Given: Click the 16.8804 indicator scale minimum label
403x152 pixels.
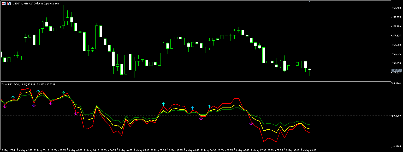Looking at the screenshot, I should tap(396, 147).
